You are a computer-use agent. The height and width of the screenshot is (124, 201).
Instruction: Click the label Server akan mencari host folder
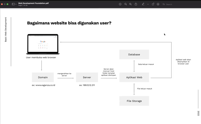[x=109, y=72]
